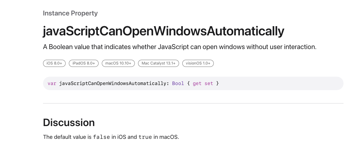Click the Boolean value summary sentence

(x=180, y=47)
